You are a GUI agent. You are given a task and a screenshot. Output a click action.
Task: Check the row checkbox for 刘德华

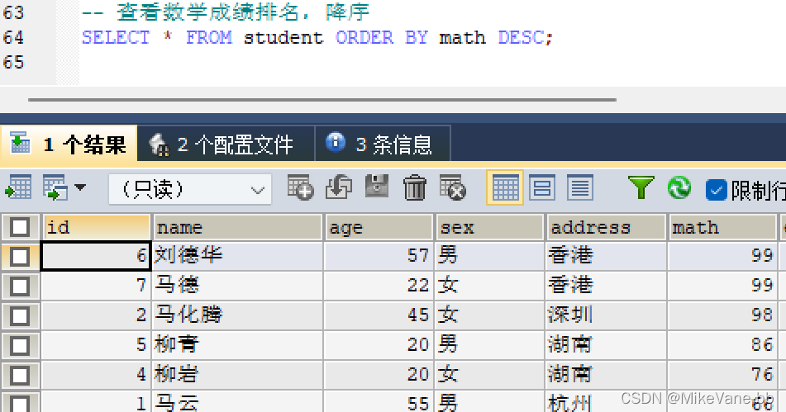point(20,257)
